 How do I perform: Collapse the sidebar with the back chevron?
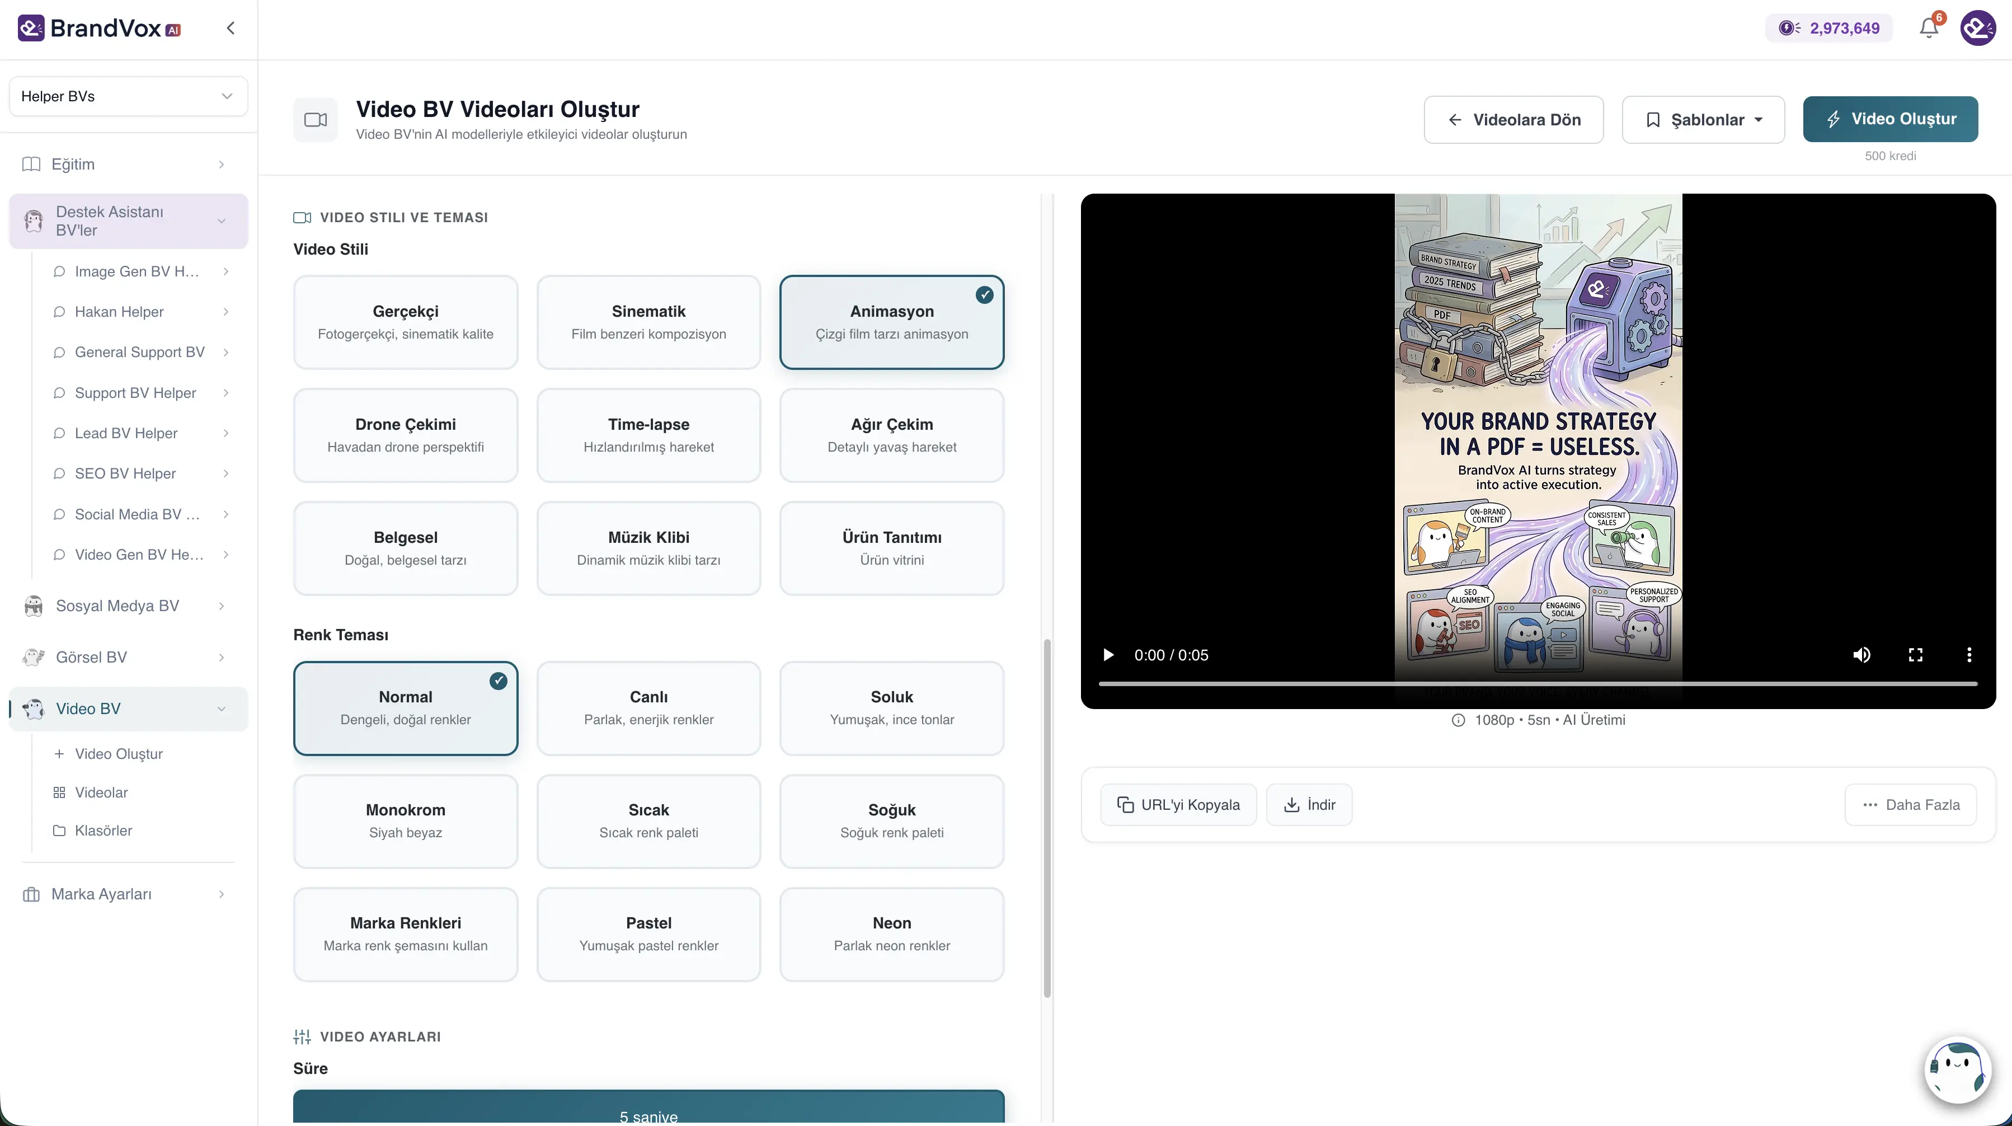point(231,28)
